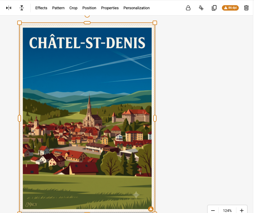
Task: Click the 124% zoom level value
Action: pos(227,211)
